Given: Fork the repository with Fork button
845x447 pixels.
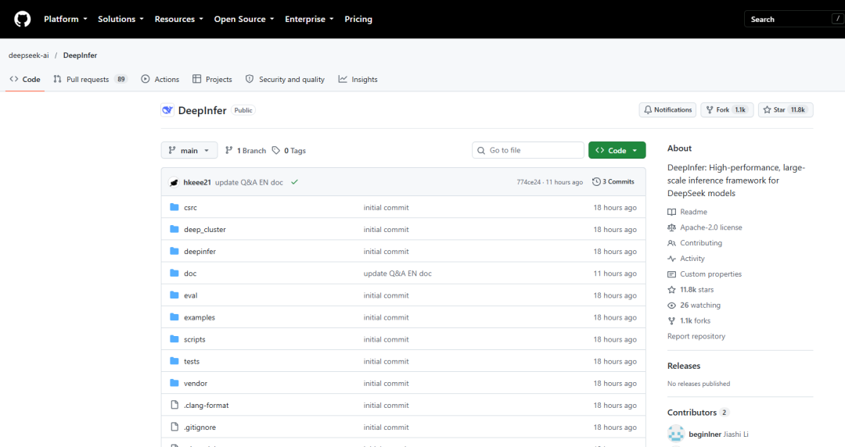Looking at the screenshot, I should (x=727, y=110).
